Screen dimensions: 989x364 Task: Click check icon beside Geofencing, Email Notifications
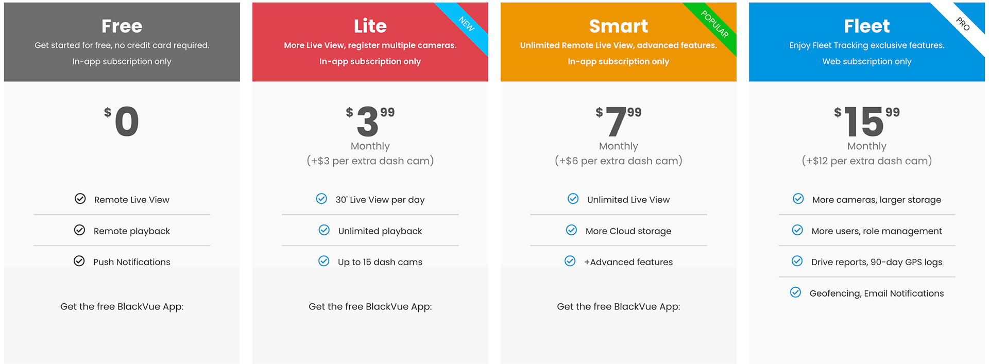(796, 292)
